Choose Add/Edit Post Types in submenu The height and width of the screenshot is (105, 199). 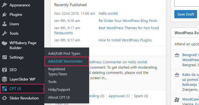64,54
